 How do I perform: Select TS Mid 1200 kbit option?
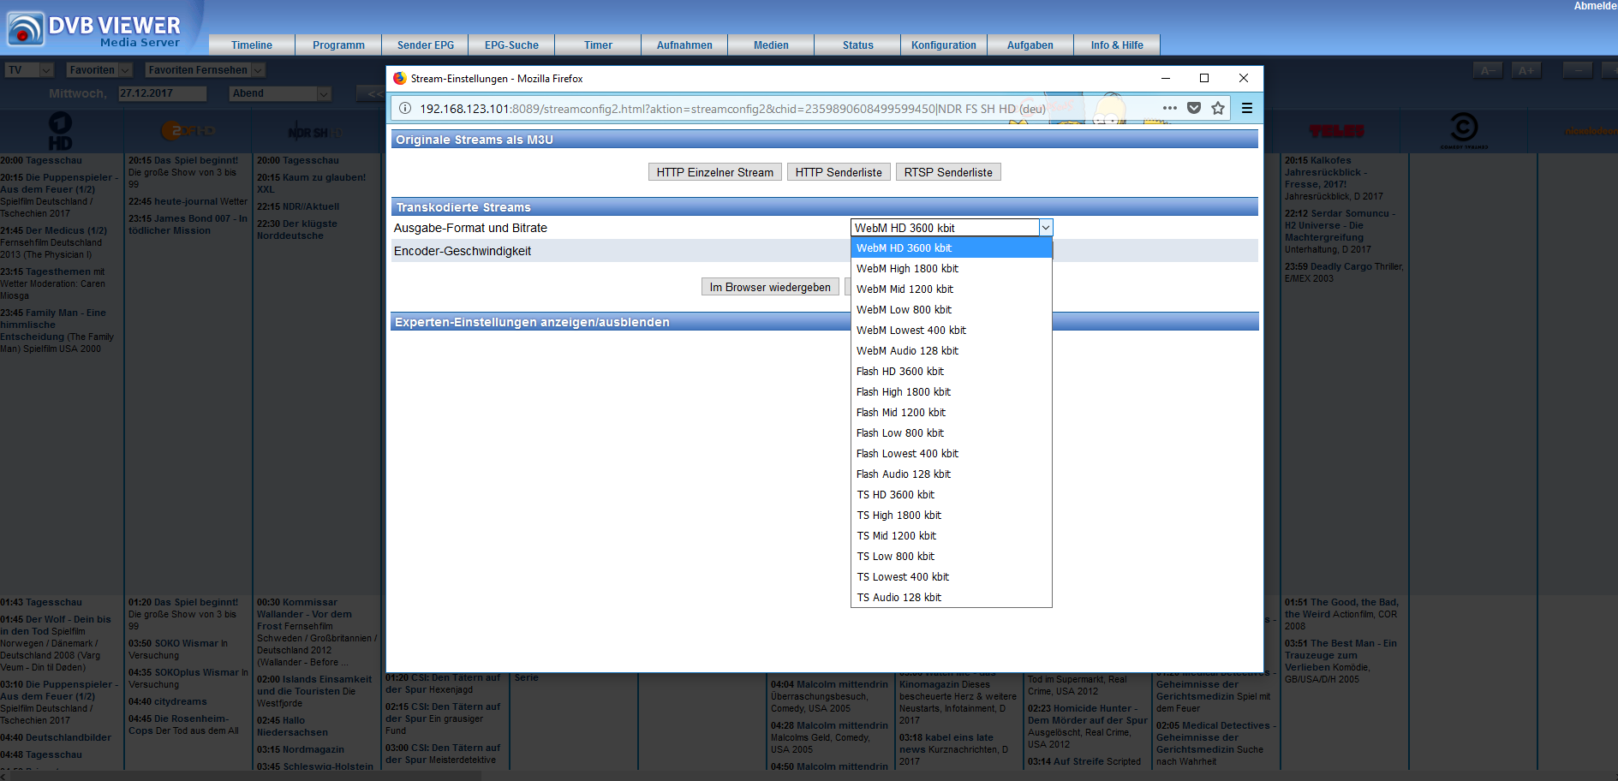pyautogui.click(x=951, y=535)
